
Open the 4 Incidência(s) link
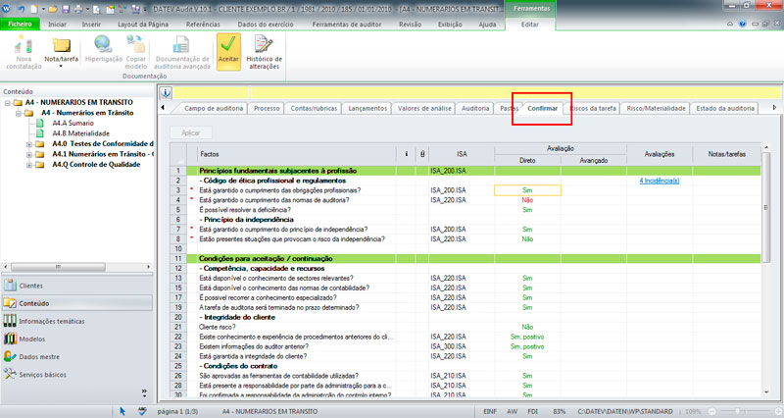[659, 181]
